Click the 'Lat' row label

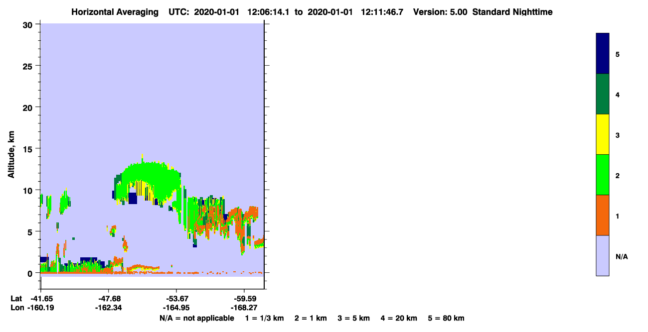(16, 299)
